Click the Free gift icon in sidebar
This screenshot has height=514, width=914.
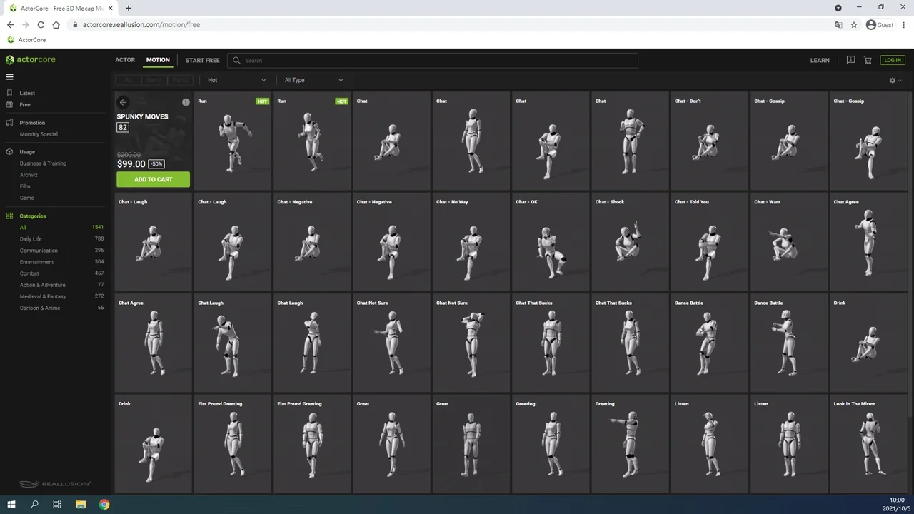(x=9, y=104)
